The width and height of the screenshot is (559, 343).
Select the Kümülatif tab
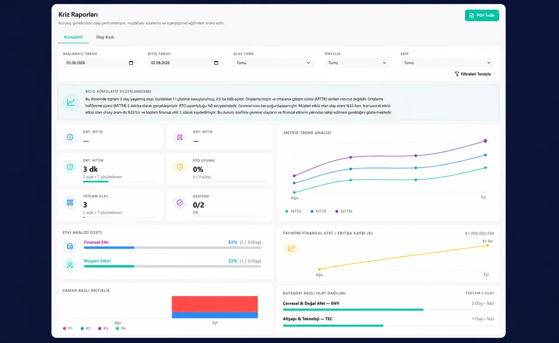tap(73, 37)
